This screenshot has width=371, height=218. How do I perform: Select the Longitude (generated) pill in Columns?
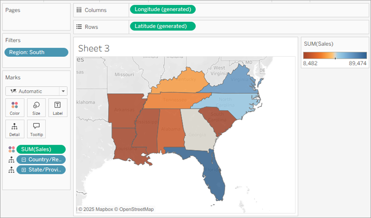[163, 9]
